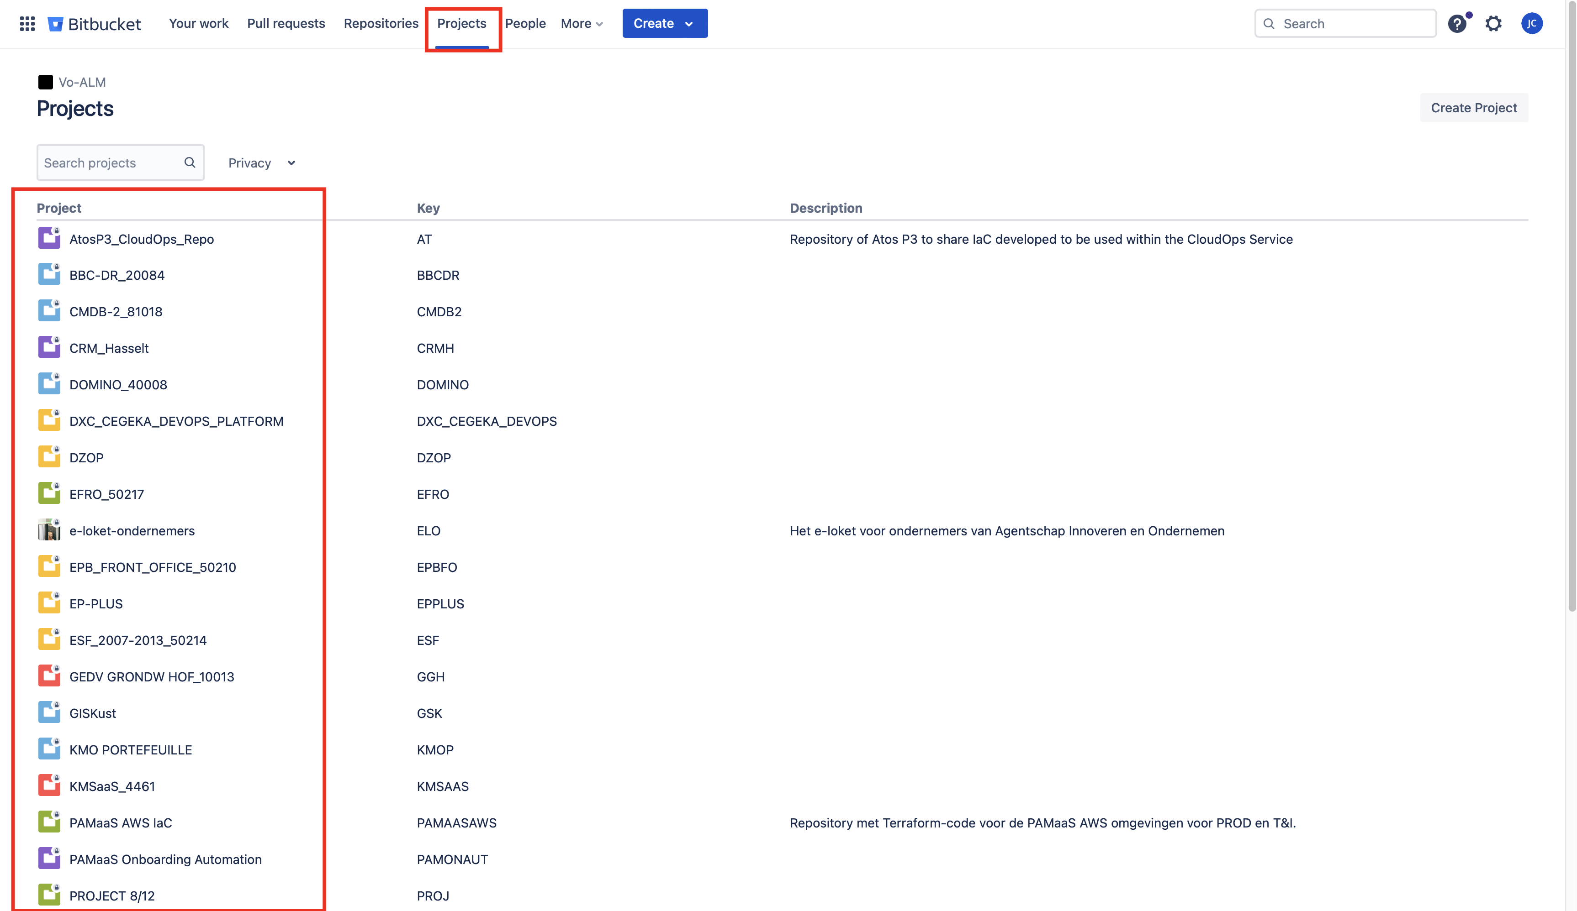The width and height of the screenshot is (1577, 911).
Task: Click the AtosP3_CloudOps_Repo purple project icon
Action: click(x=49, y=238)
